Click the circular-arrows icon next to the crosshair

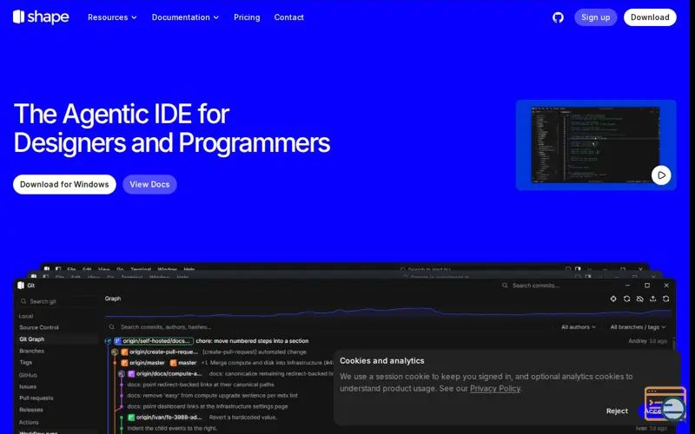pyautogui.click(x=626, y=299)
